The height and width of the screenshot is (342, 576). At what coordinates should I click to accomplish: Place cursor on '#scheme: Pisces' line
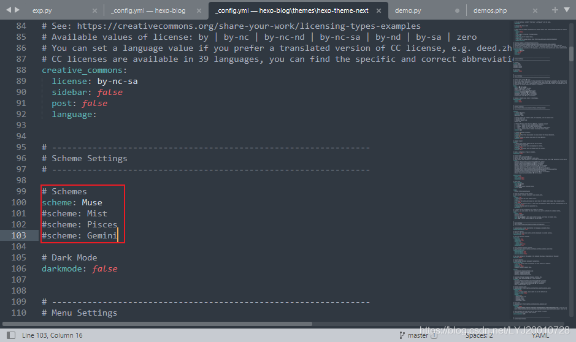click(x=79, y=224)
